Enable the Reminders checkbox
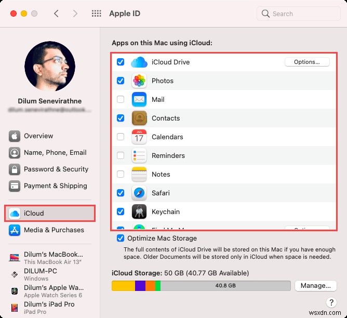This screenshot has width=347, height=318. click(121, 155)
